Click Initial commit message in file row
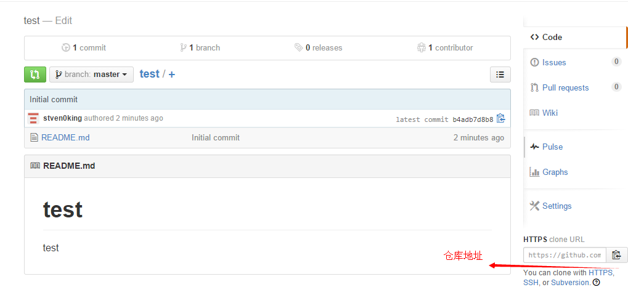628x295 pixels. click(x=216, y=138)
